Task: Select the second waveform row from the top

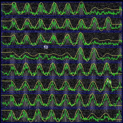Action: (x=62, y=24)
